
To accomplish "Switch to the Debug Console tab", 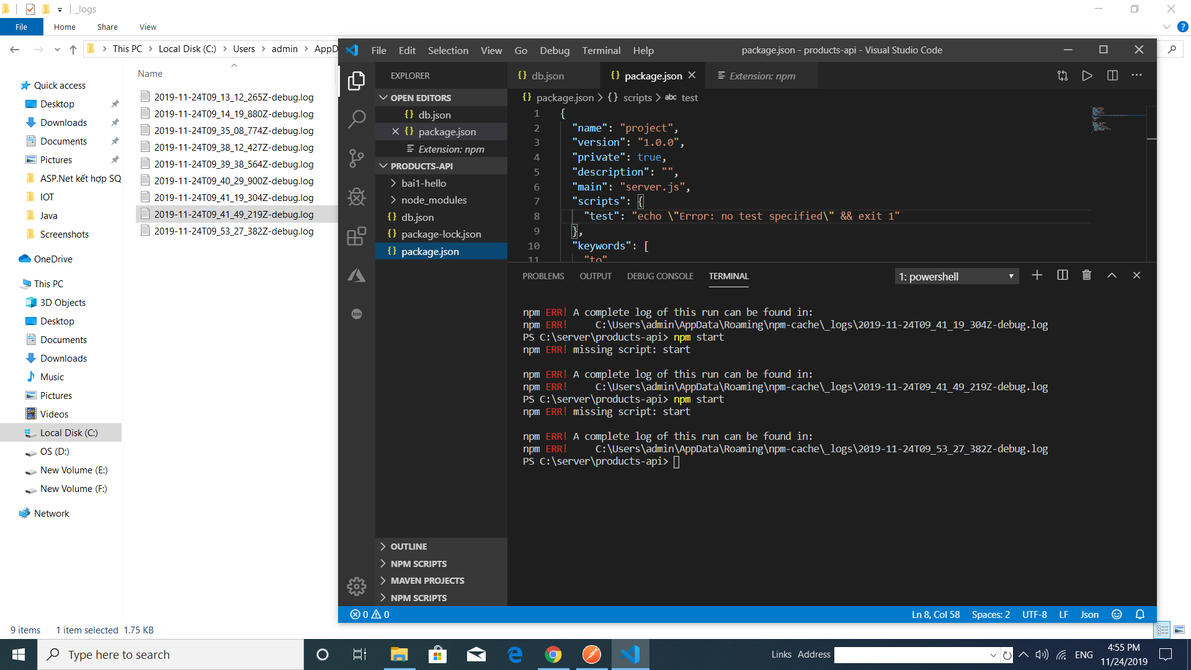I will point(660,276).
